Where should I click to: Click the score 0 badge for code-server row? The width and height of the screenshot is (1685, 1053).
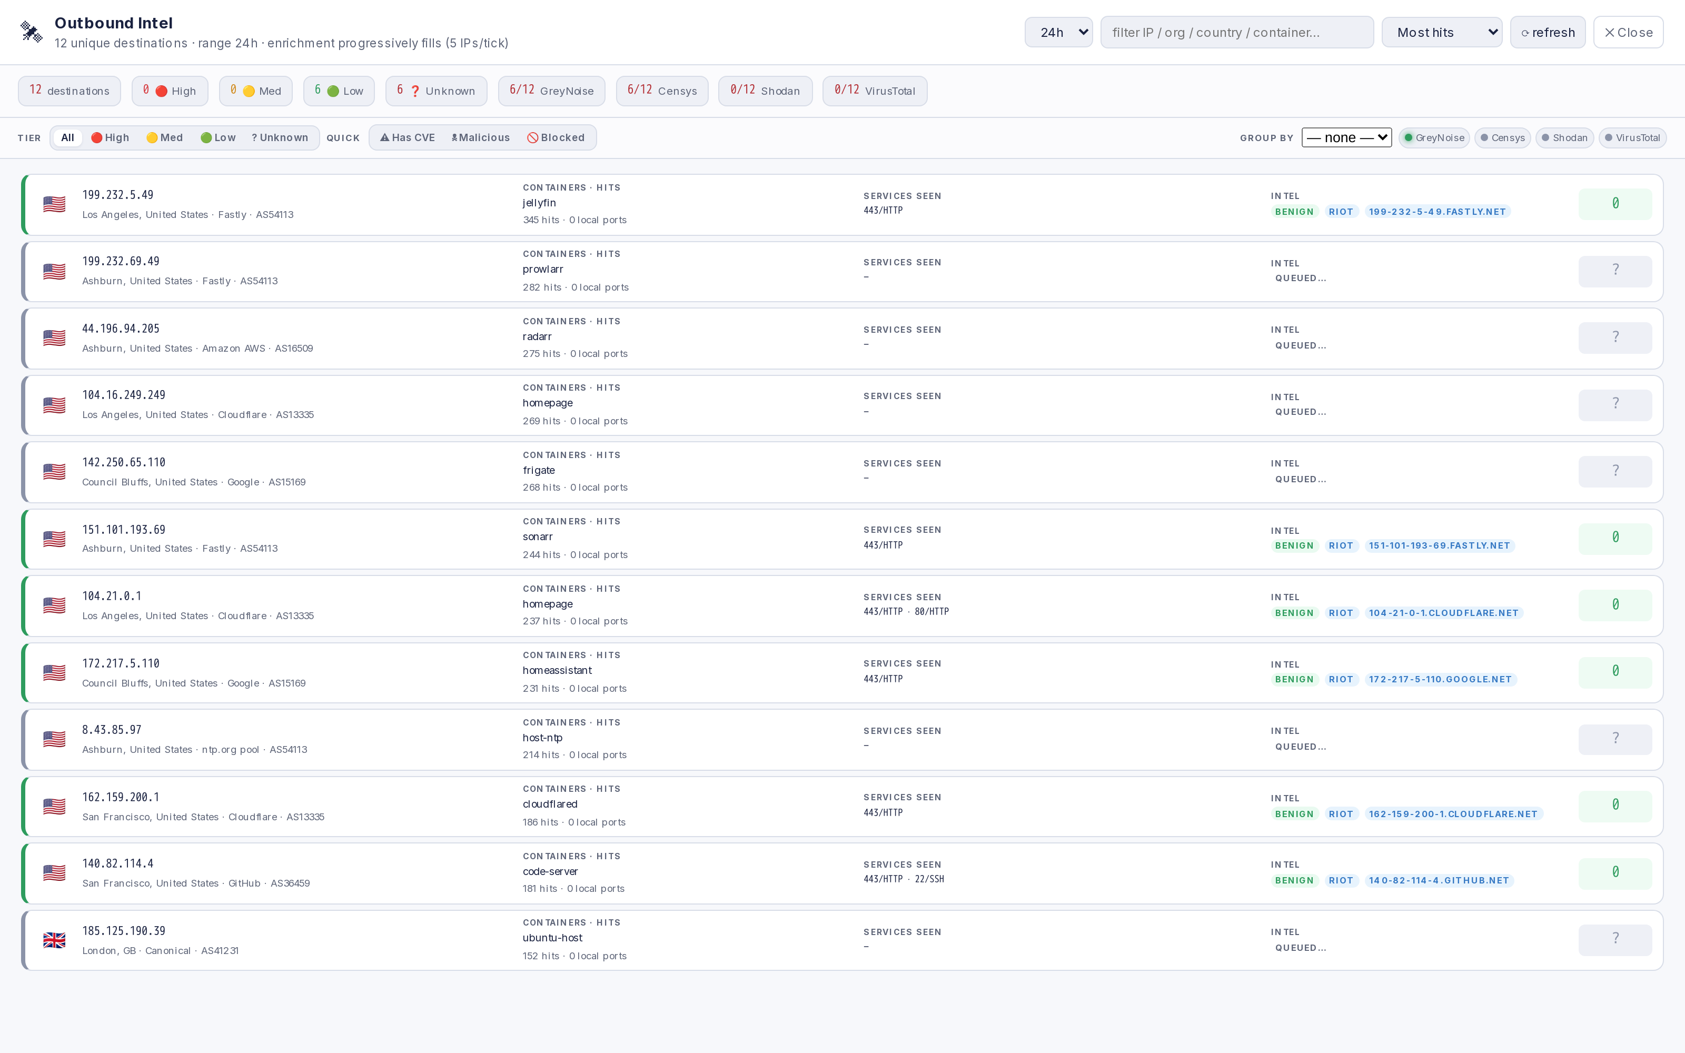click(x=1614, y=872)
